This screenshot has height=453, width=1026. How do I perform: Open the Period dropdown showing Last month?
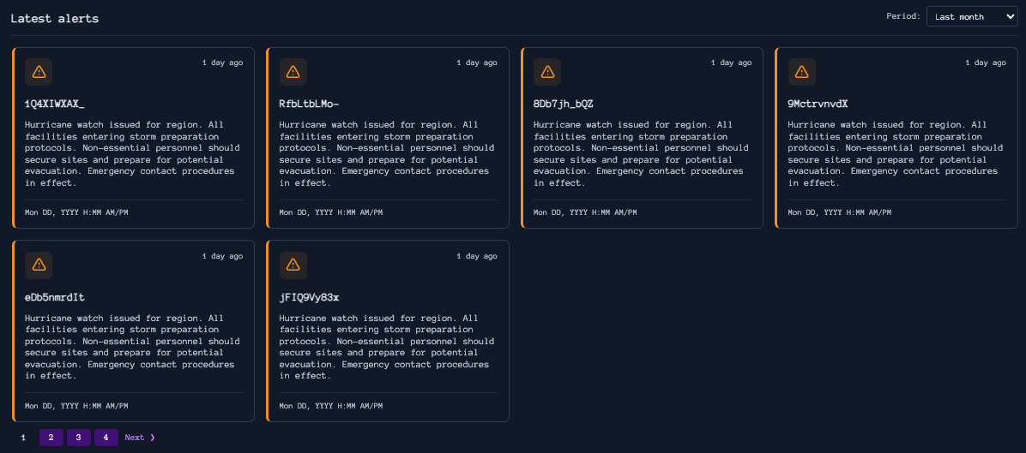971,16
